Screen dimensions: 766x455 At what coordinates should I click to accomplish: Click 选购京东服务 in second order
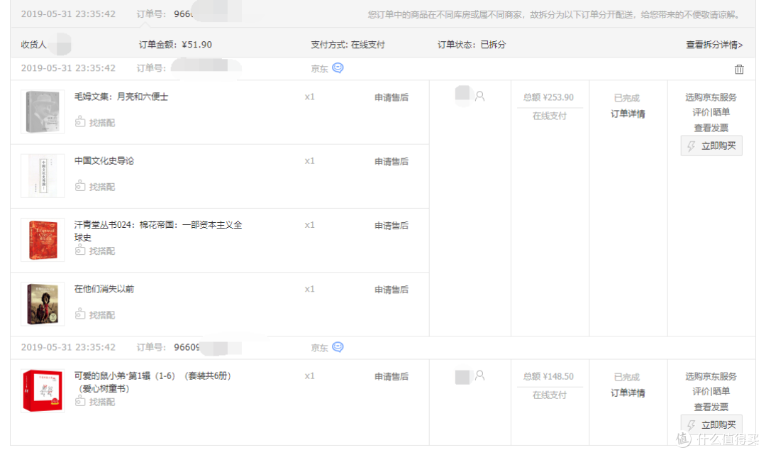tap(711, 375)
